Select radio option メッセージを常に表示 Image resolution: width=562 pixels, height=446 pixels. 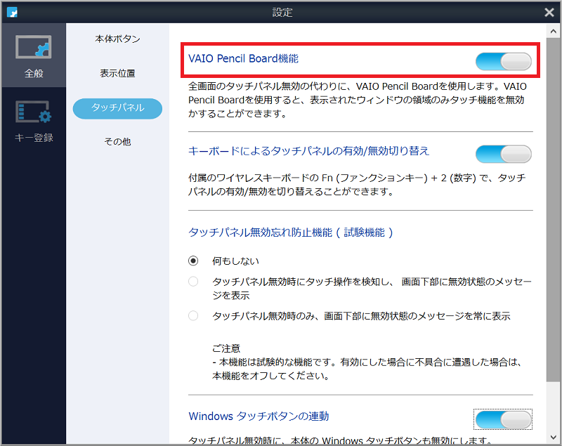coord(193,316)
